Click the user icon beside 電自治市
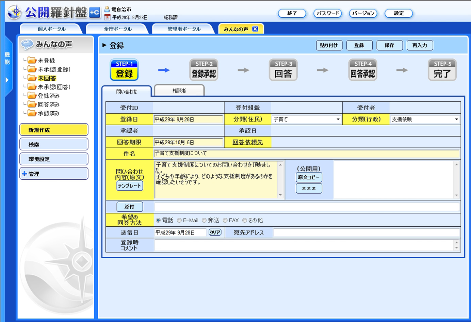 coord(107,9)
